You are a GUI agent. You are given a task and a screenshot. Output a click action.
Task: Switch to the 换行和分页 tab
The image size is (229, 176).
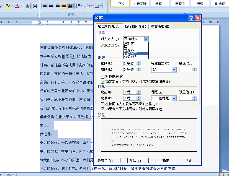[x=135, y=26]
